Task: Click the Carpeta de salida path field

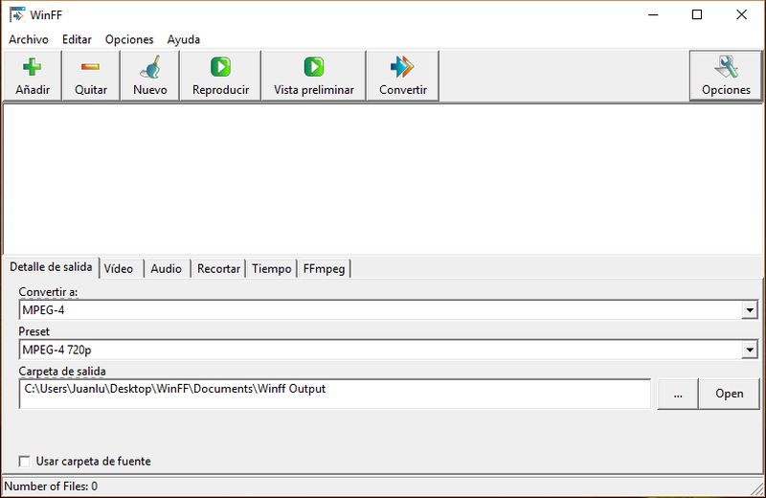Action: point(335,394)
